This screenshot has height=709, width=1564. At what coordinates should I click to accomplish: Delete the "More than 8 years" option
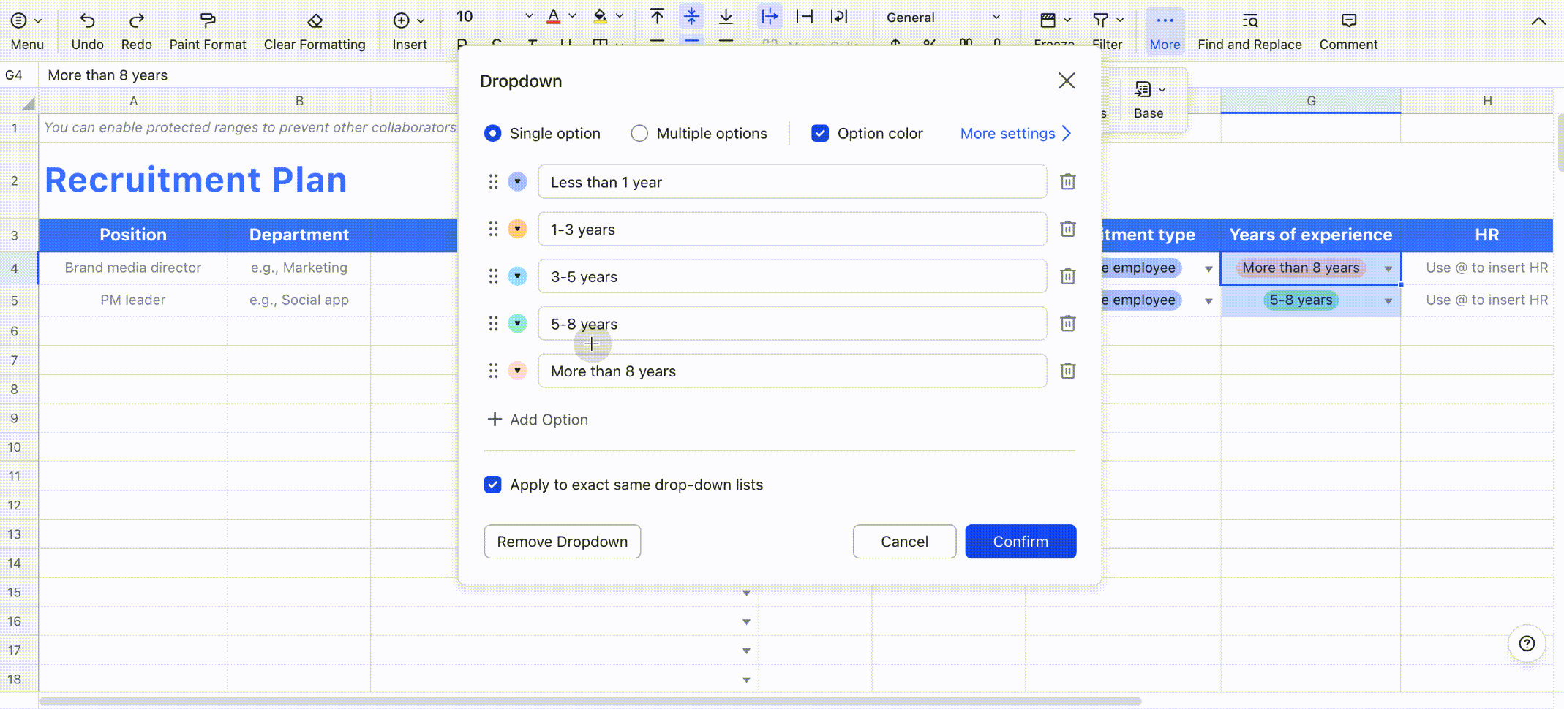coord(1067,371)
